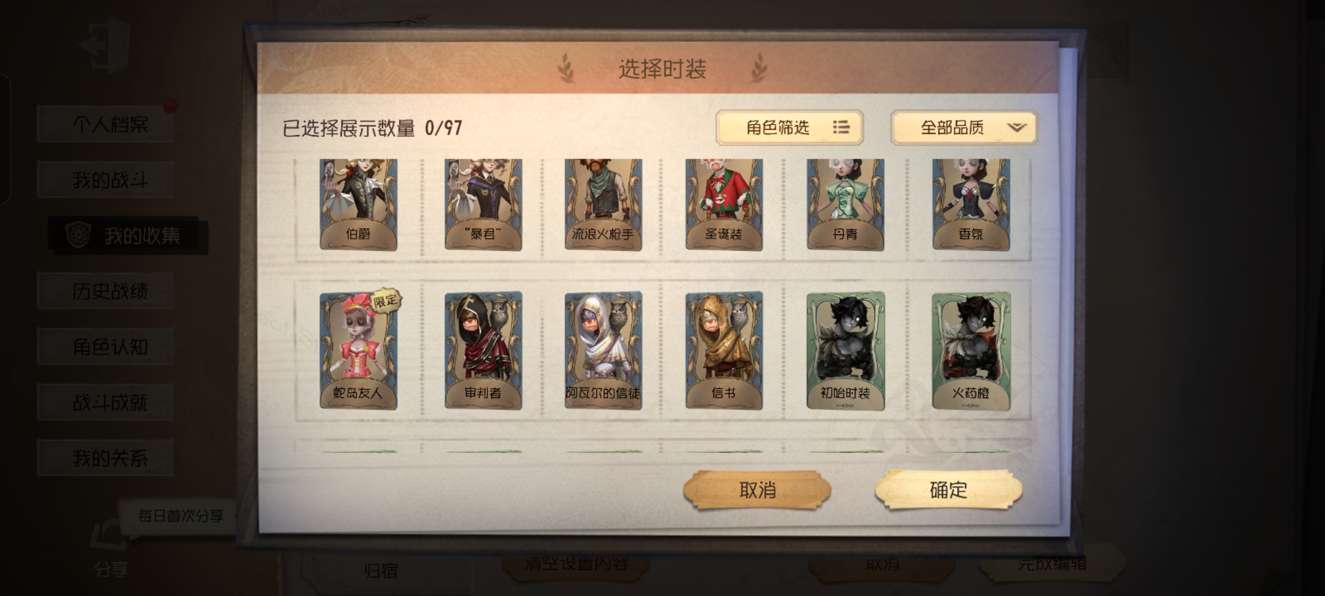Select the 丹青 costume card
Screen dimensions: 1325x596
point(845,205)
